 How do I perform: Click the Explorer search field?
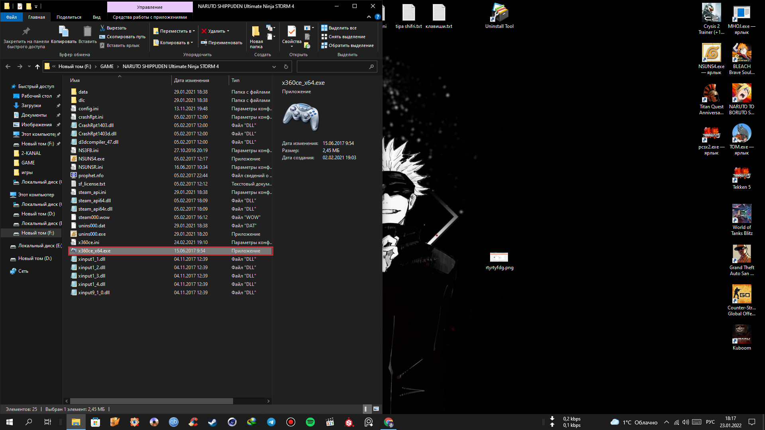coord(337,66)
